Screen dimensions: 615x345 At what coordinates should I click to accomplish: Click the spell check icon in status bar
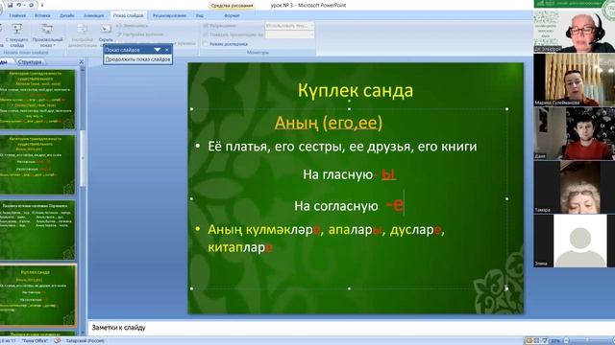[x=58, y=341]
